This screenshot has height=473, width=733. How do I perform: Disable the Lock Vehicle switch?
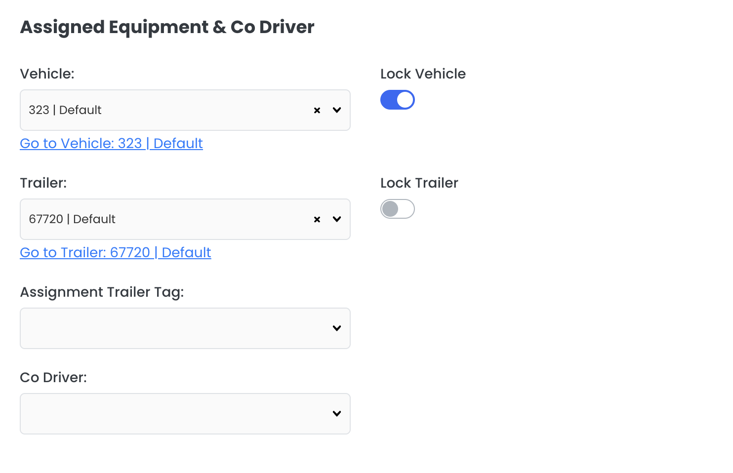(397, 100)
